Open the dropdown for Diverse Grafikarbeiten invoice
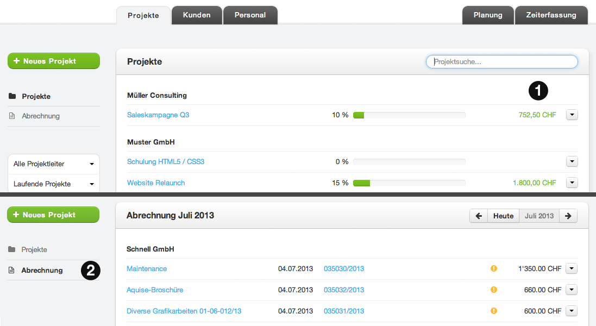The height and width of the screenshot is (326, 596). click(x=572, y=311)
